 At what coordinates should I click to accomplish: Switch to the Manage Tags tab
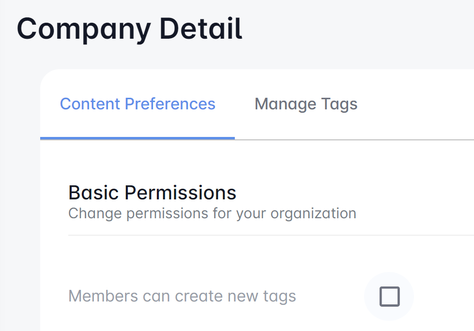(x=306, y=104)
